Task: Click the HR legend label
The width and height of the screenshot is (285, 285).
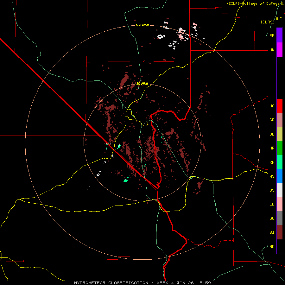Action: point(272,148)
